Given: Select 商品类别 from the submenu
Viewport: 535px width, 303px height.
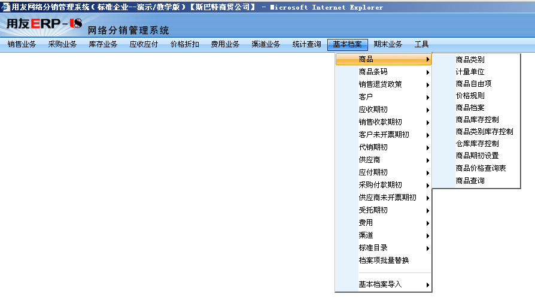Looking at the screenshot, I should click(x=470, y=60).
